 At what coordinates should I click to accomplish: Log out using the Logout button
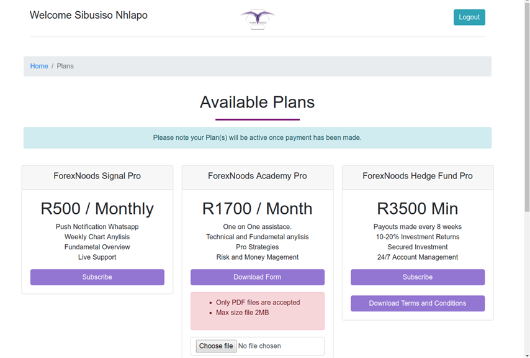coord(469,17)
